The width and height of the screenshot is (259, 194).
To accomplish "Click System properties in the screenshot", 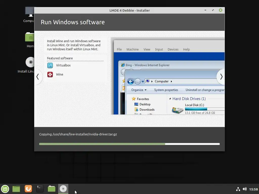I will coord(166,90).
